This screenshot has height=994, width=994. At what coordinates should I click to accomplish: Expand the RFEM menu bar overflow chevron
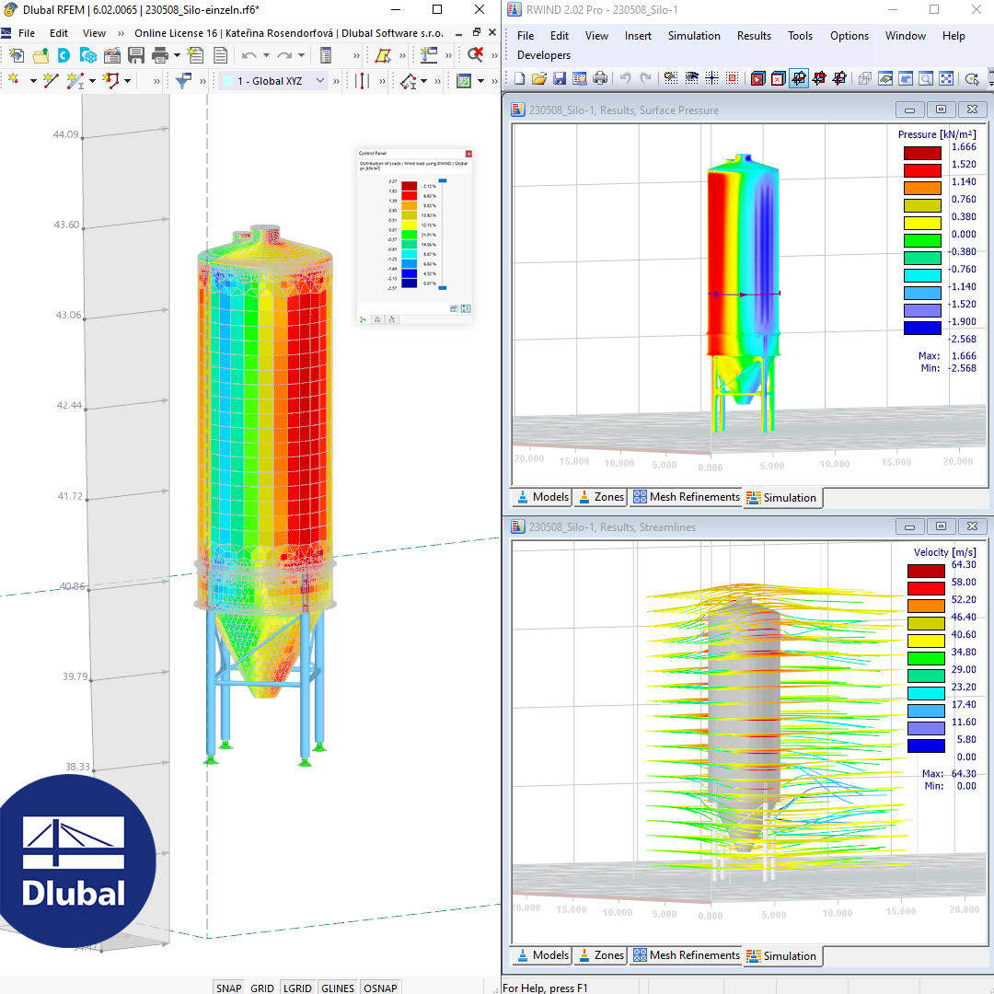pos(121,34)
